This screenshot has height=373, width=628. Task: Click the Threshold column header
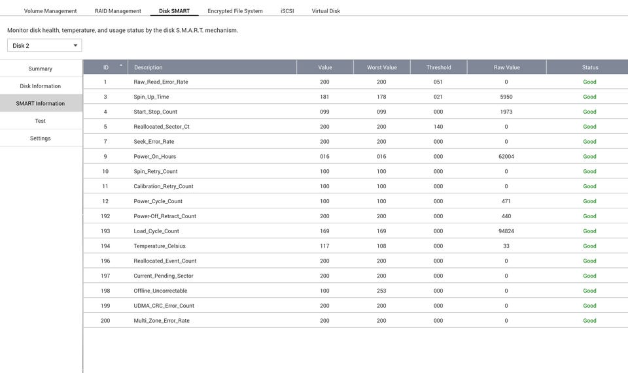click(438, 67)
